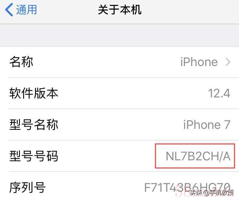Image resolution: width=239 pixels, height=201 pixels.
Task: Open the 名称 row chevron arrow
Action: tap(228, 62)
